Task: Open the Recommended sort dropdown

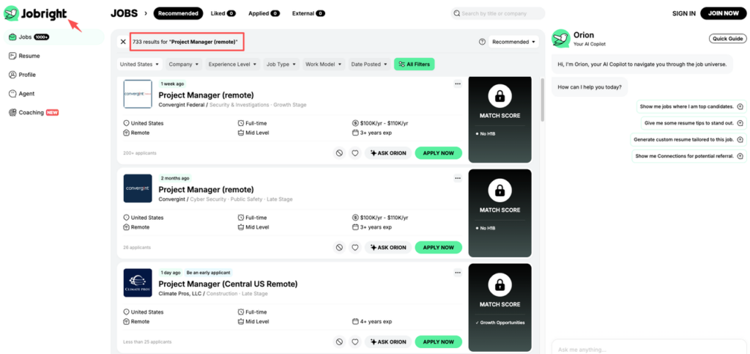Action: pos(513,42)
